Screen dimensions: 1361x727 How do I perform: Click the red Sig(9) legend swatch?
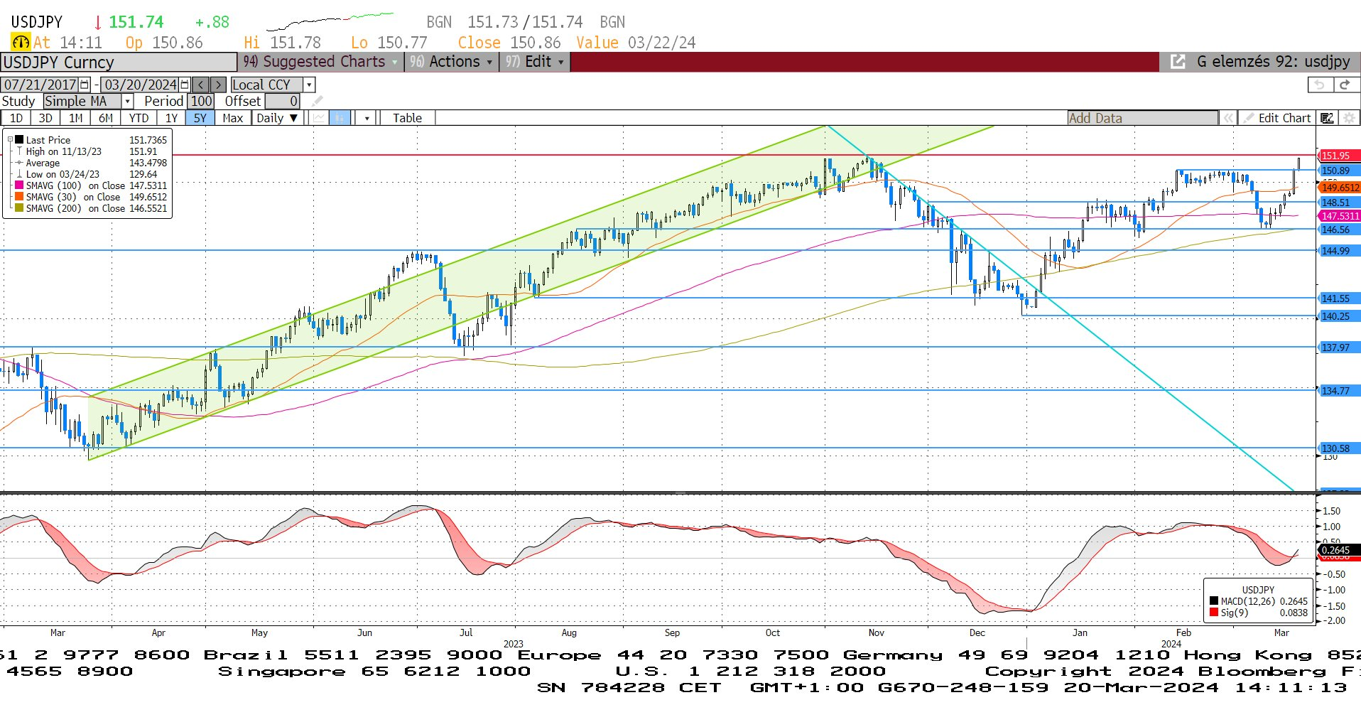[1214, 613]
